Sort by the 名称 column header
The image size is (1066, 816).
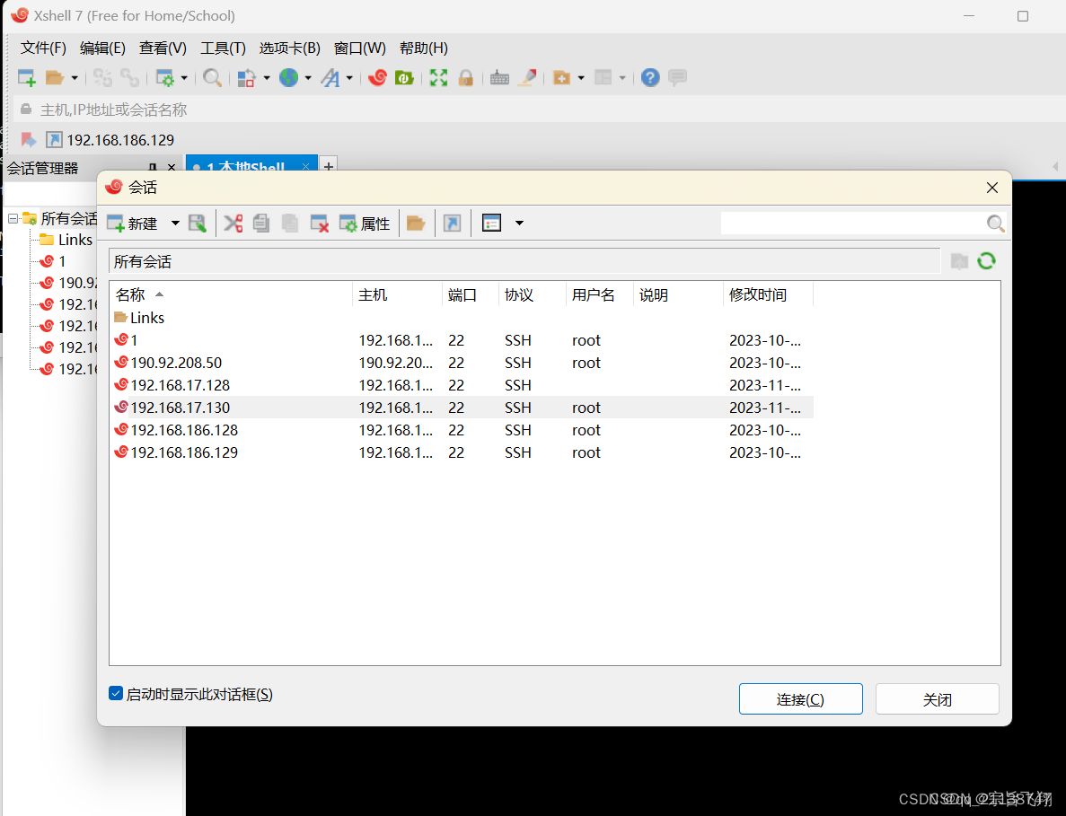[x=231, y=294]
